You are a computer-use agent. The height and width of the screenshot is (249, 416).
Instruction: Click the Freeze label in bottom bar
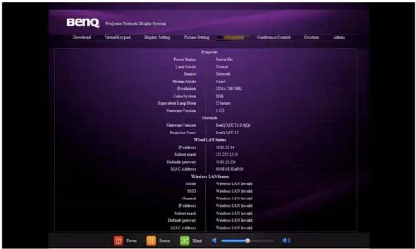tap(165, 241)
